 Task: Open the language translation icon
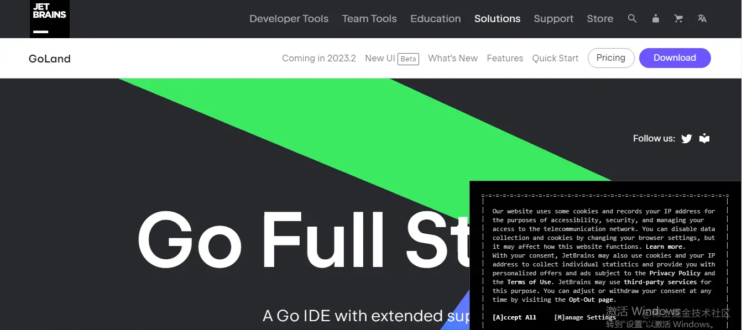point(702,19)
